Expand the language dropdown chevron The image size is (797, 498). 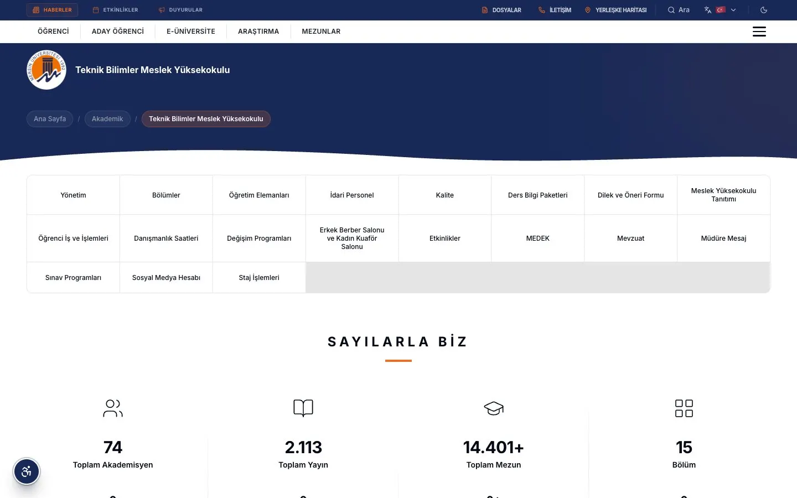[x=733, y=10]
